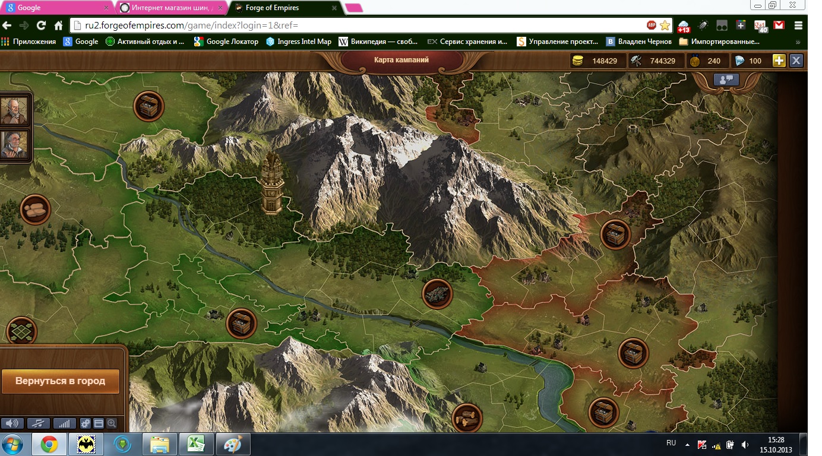Open the upper bald advisor portrait
This screenshot has height=456, width=822.
point(14,110)
